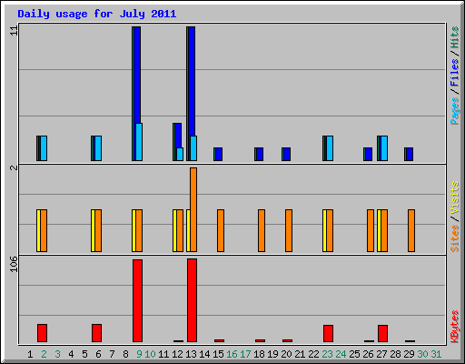465x364 pixels.
Task: Click the 'Sites' legend label
Action: coord(454,238)
